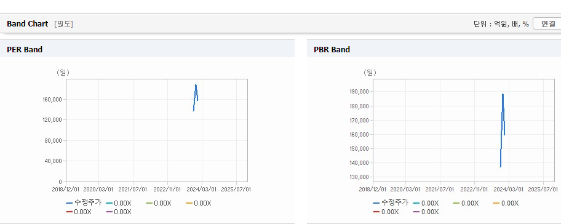Click the 180,000 axis label in PBR Band
Viewport: 561px width, 224px height.
[360, 106]
